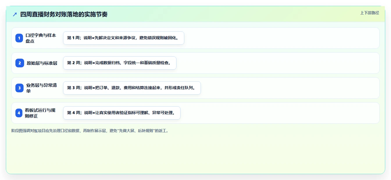The height and width of the screenshot is (180, 391).
Task: Select the 原始层与标准层 step label
Action: click(x=42, y=63)
